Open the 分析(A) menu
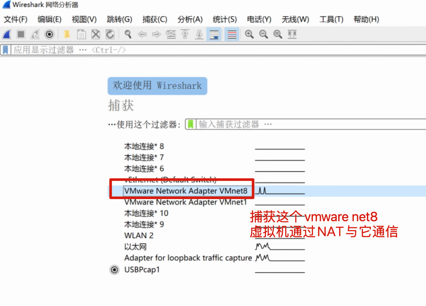426x306 pixels. coord(190,19)
